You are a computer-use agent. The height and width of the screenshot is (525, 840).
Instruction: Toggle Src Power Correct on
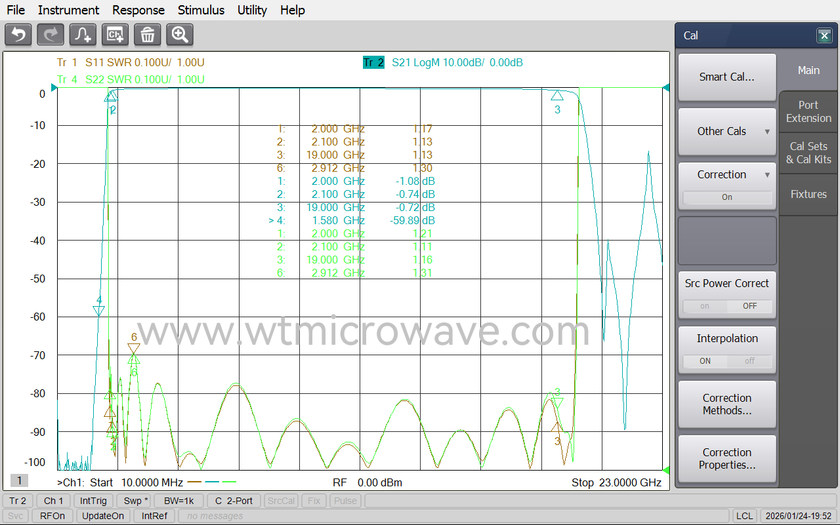click(704, 306)
